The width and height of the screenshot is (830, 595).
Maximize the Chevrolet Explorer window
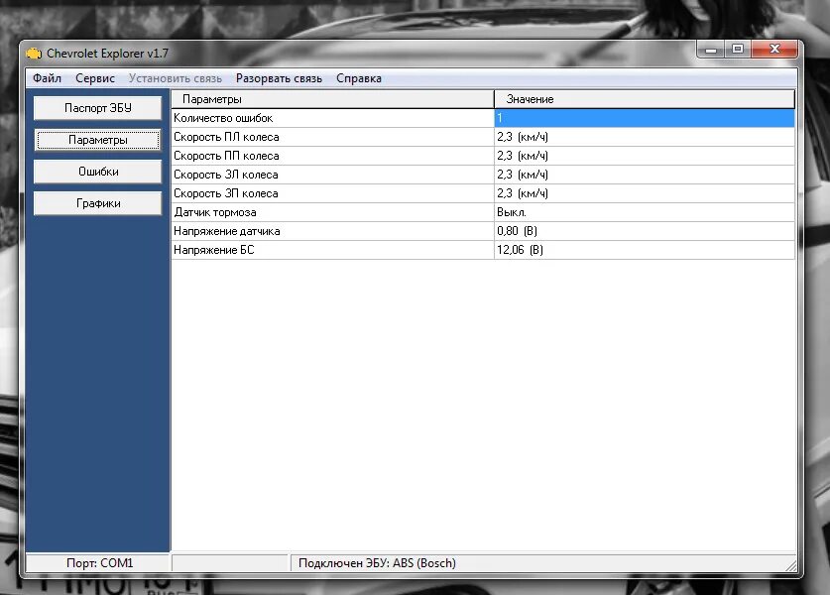point(738,50)
